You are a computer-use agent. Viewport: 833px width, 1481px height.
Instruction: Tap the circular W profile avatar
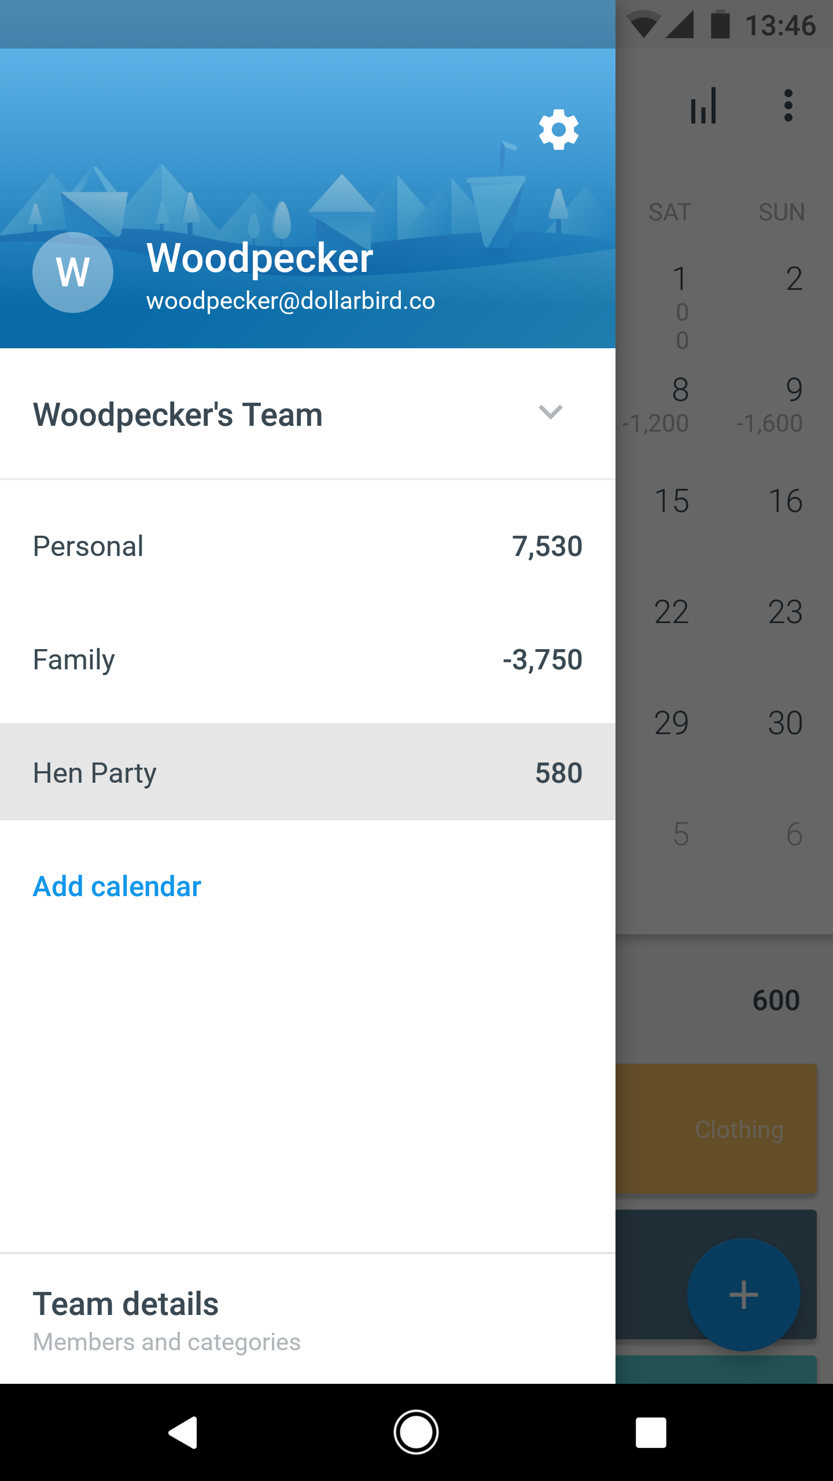[x=73, y=272]
